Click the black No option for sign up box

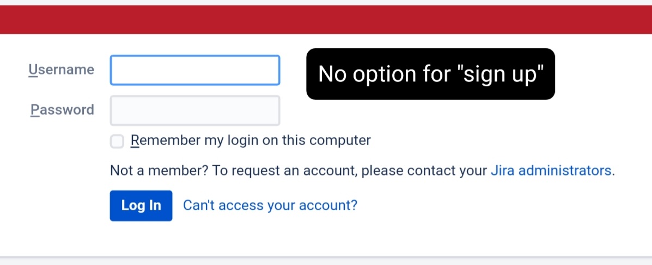pos(430,74)
